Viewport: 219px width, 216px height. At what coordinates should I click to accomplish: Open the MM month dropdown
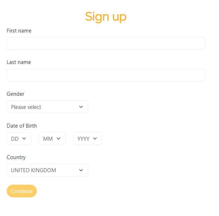pos(52,139)
